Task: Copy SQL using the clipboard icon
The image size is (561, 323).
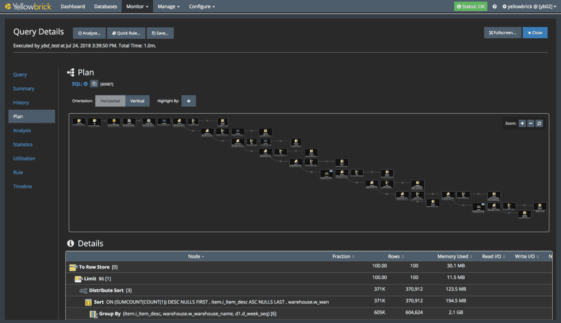Action: point(94,84)
